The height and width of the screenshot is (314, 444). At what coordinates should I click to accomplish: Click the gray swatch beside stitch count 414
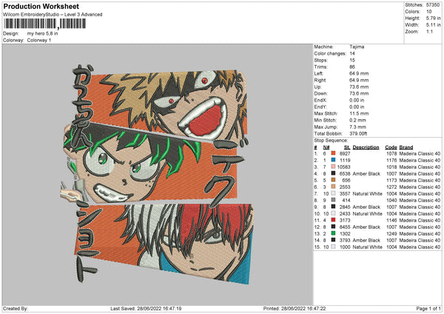333,200
